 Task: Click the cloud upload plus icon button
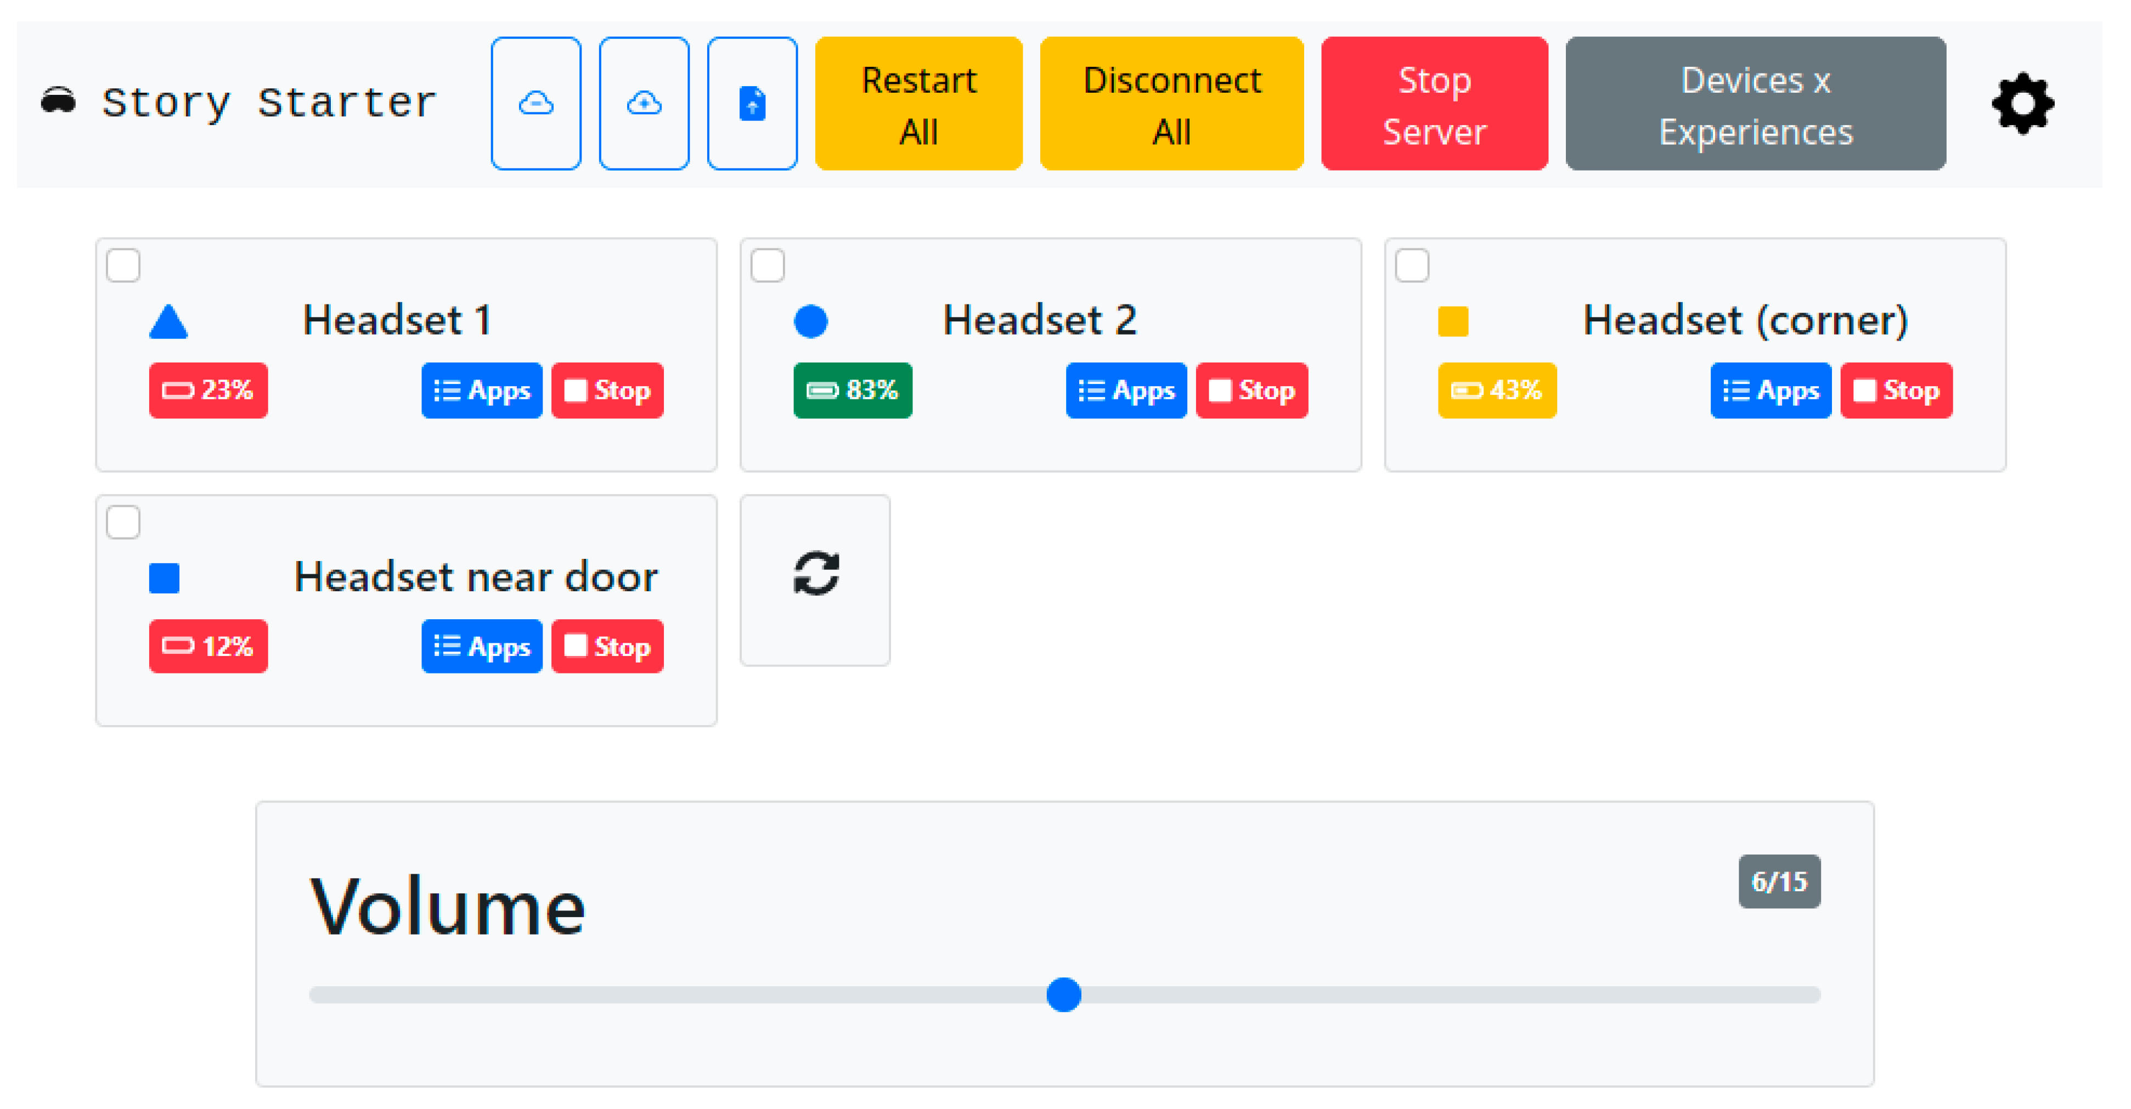[644, 103]
